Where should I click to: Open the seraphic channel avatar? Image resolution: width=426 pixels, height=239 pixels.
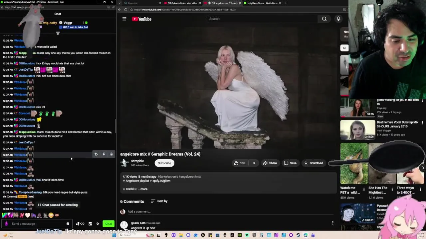[124, 163]
